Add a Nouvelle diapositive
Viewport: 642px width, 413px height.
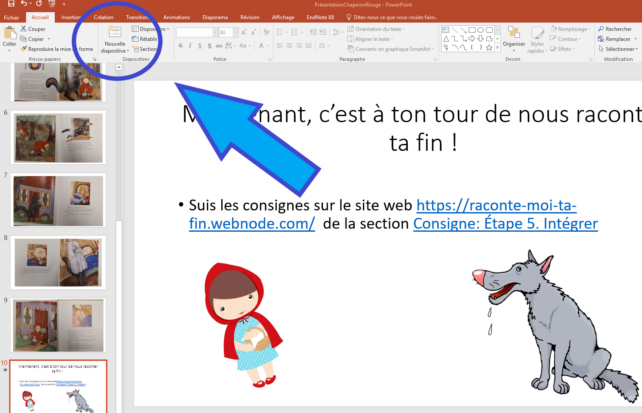(115, 40)
